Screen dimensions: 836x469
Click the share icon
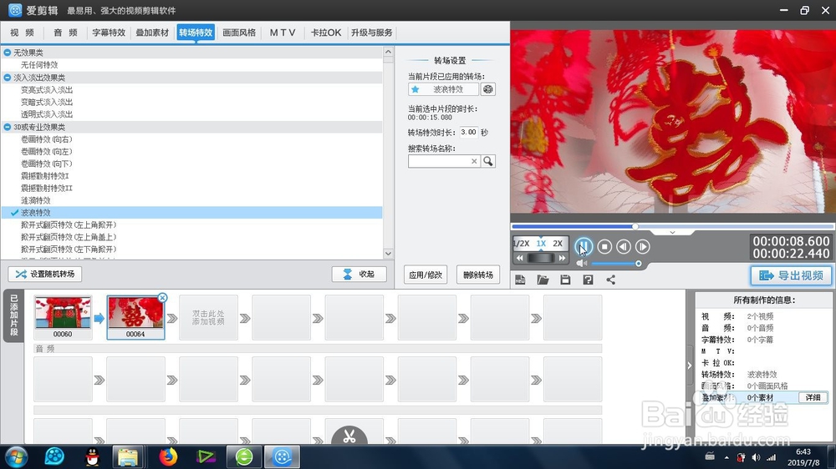[611, 280]
